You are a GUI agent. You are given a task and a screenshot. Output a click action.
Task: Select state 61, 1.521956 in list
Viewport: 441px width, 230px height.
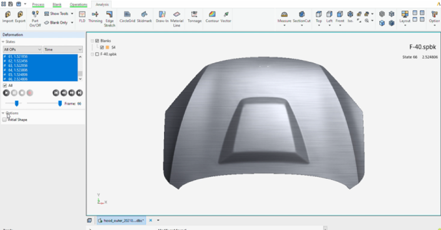[40, 56]
